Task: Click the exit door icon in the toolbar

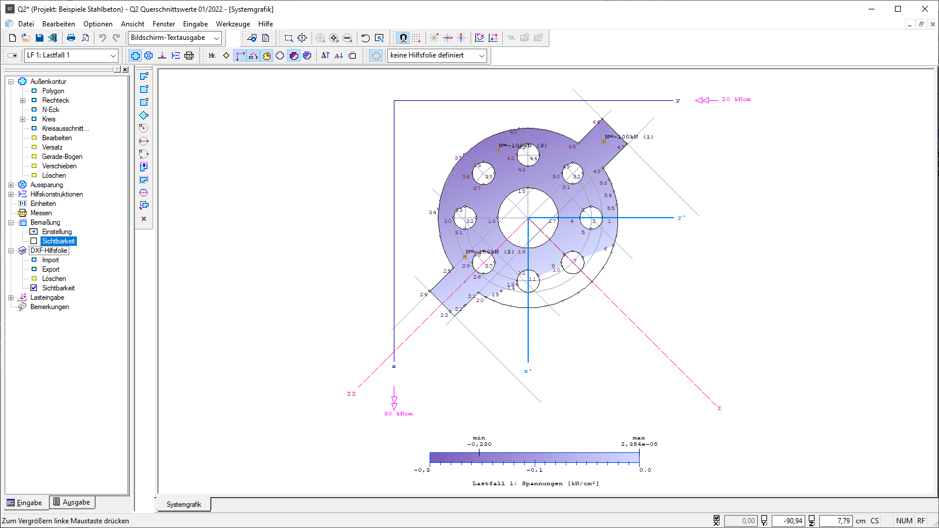Action: pyautogui.click(x=53, y=38)
